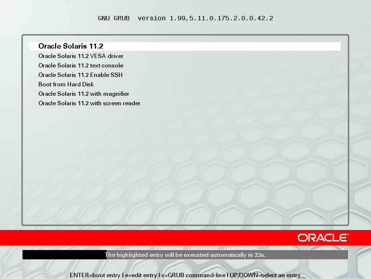Select Boot from Hard Disk entry
The image size is (371, 279).
tap(66, 85)
